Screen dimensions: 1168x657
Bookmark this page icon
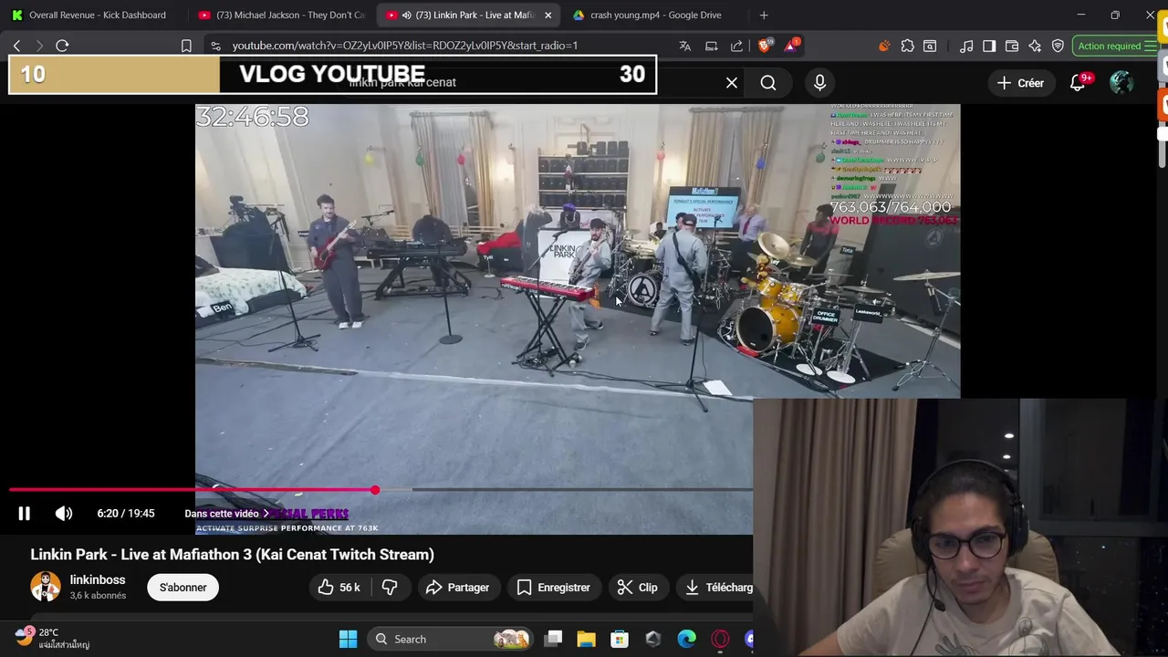[x=186, y=46]
